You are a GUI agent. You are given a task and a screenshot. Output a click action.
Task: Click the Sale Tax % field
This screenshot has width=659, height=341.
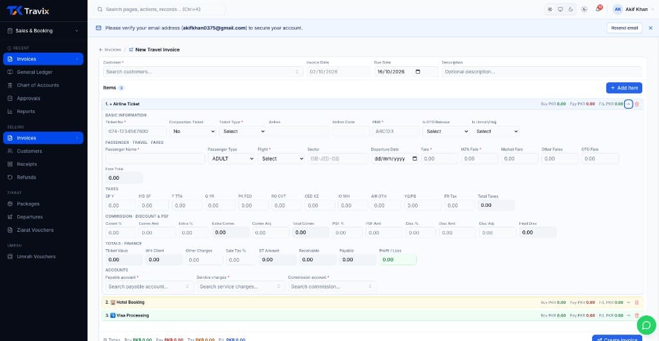(241, 259)
